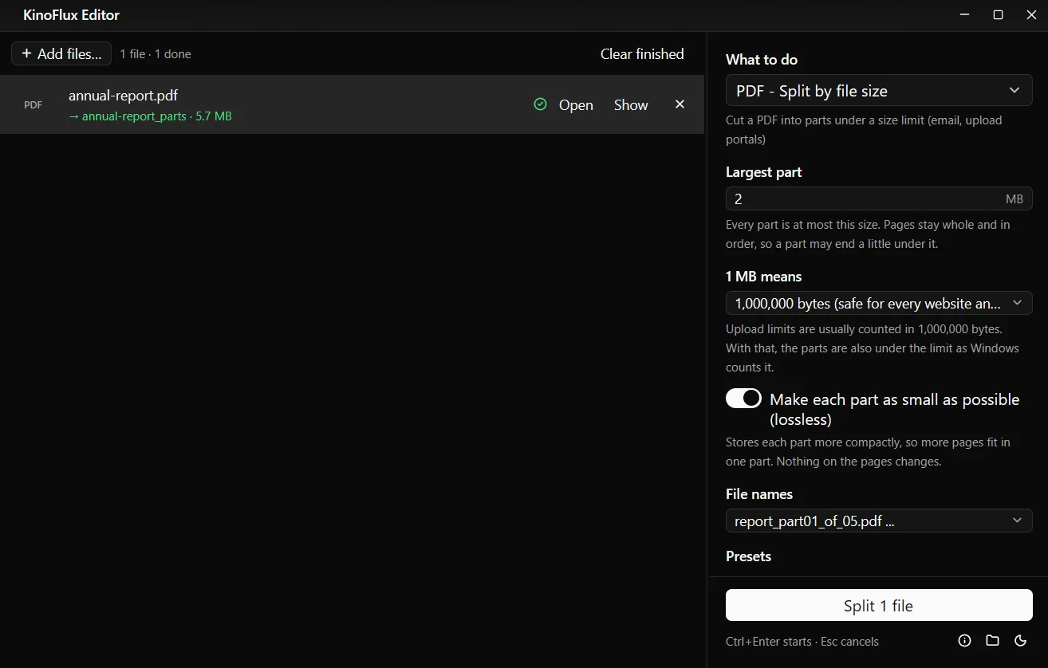Click the PDF file type badge
The width and height of the screenshot is (1048, 668).
point(33,104)
